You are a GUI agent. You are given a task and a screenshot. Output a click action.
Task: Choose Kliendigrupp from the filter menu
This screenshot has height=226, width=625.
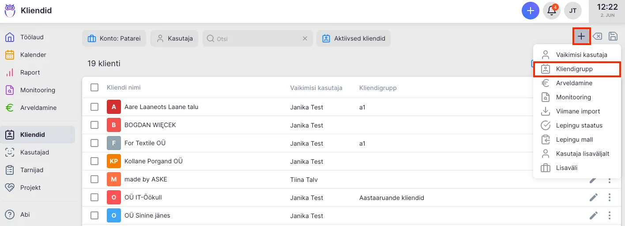[x=574, y=69]
